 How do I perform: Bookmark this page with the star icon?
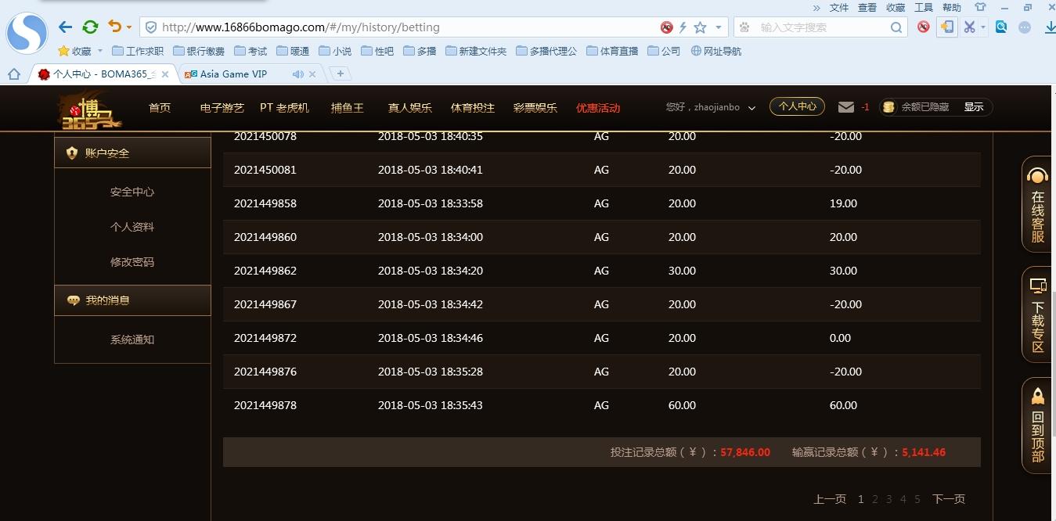click(701, 27)
